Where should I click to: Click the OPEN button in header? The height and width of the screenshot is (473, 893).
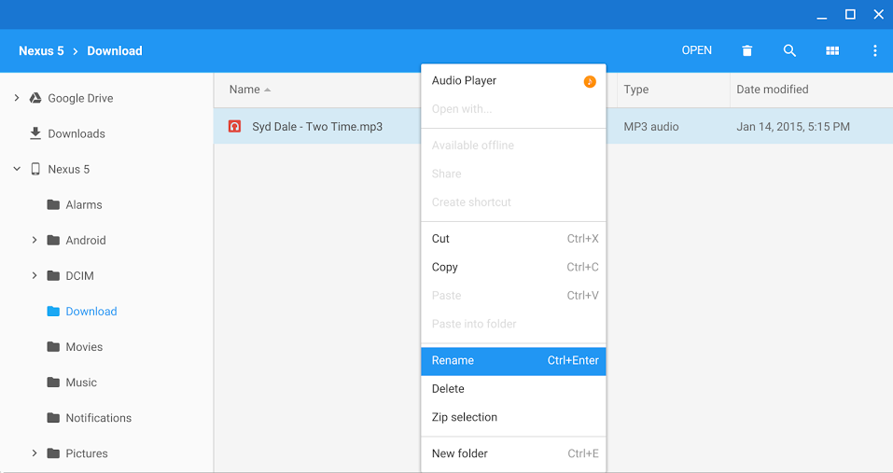696,50
